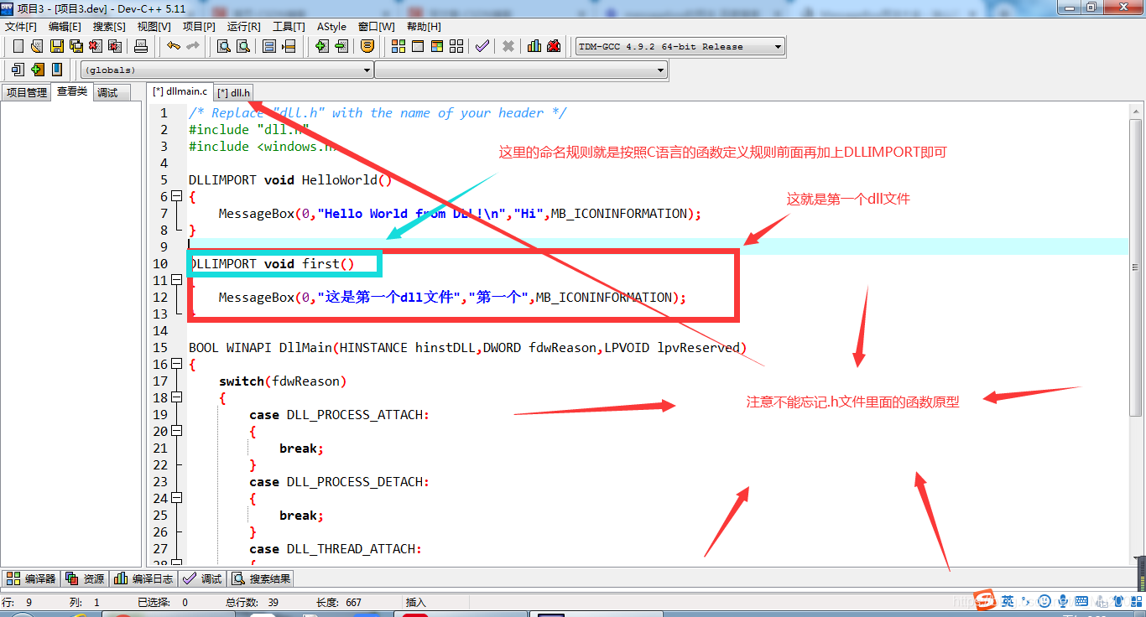Image resolution: width=1146 pixels, height=617 pixels.
Task: Collapse the fold box at line 6
Action: click(x=176, y=197)
